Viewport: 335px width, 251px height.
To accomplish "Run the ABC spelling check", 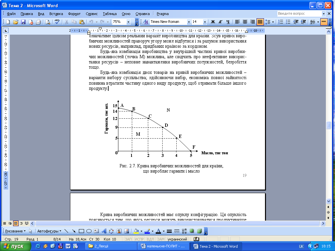I will pyautogui.click(x=57, y=22).
